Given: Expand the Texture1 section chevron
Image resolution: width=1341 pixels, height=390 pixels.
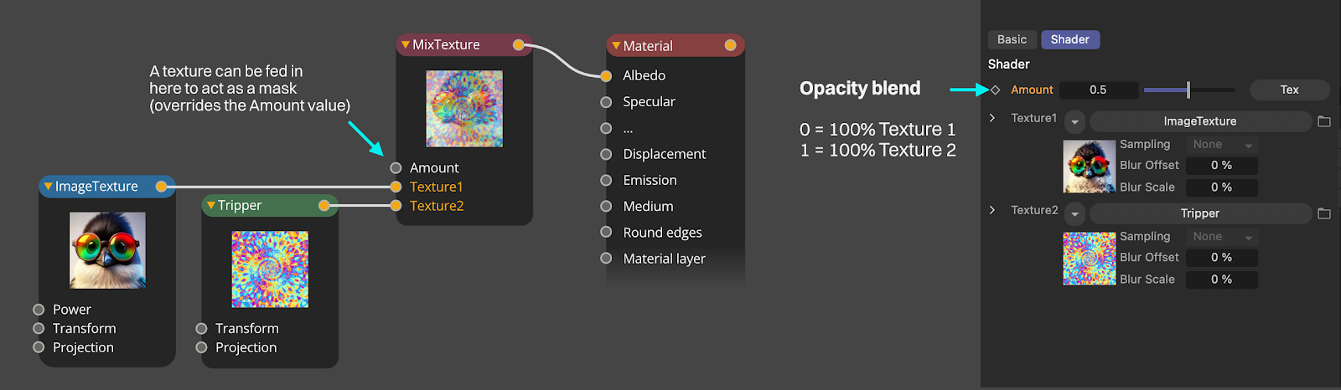Looking at the screenshot, I should (x=992, y=118).
